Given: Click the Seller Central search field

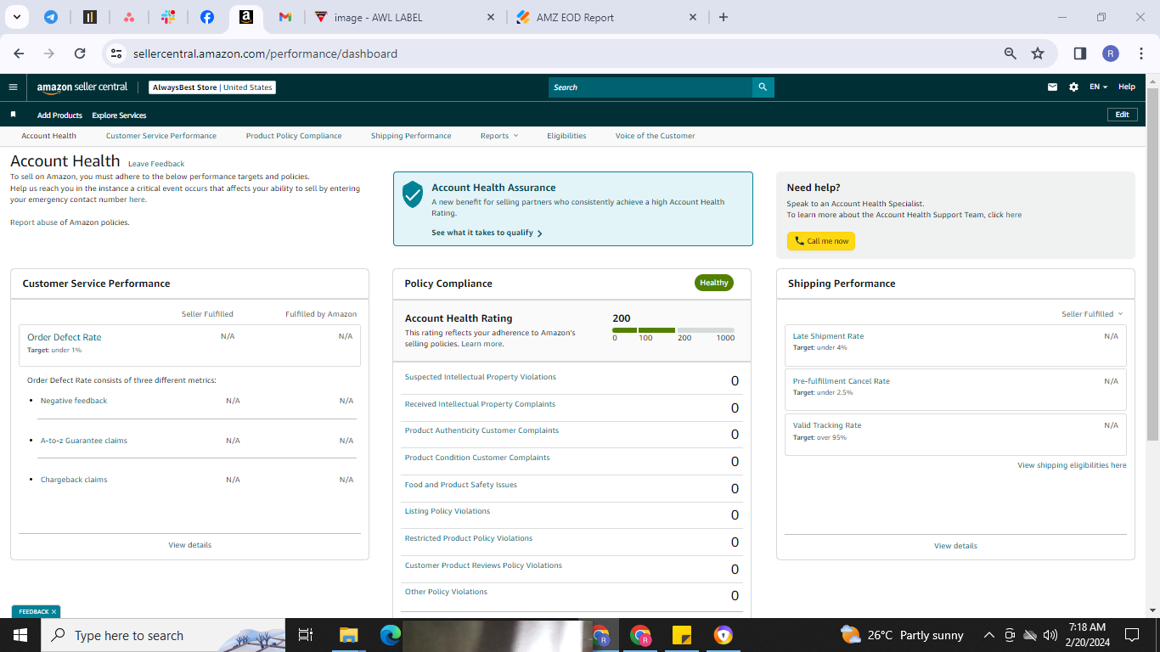Looking at the screenshot, I should pyautogui.click(x=650, y=87).
